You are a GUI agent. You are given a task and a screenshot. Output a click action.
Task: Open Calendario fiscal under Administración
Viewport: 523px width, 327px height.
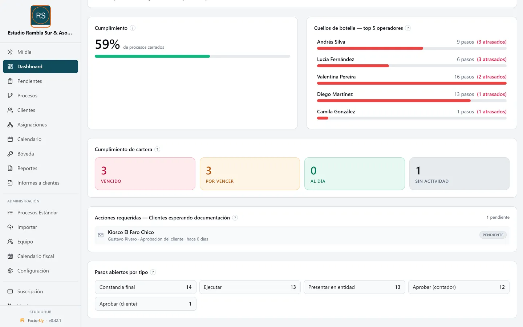(40, 256)
